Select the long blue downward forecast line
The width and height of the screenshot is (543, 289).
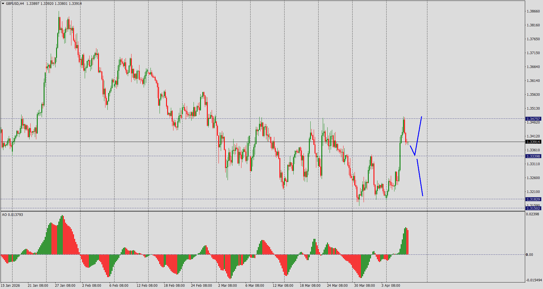pos(420,177)
